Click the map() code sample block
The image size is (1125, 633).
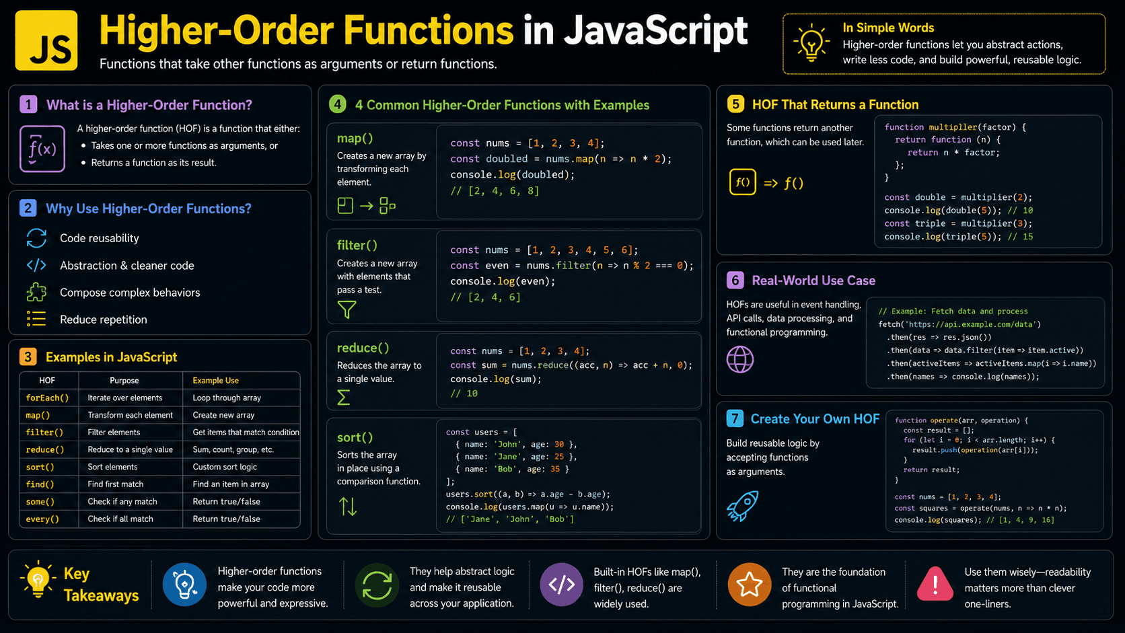569,172
